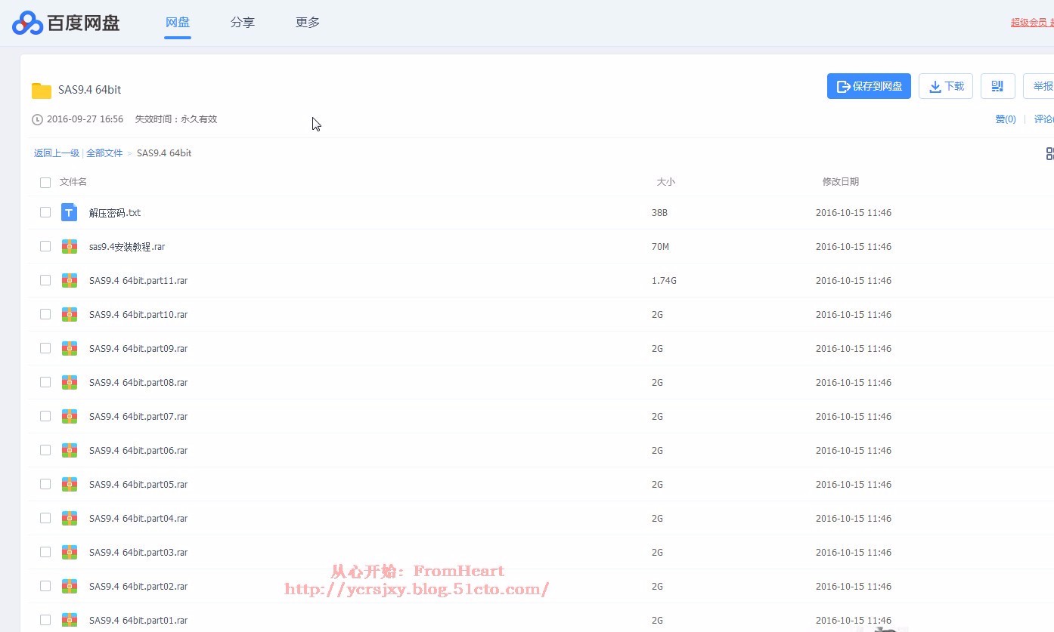Open the 更多 menu tab
The width and height of the screenshot is (1054, 632).
pyautogui.click(x=308, y=23)
